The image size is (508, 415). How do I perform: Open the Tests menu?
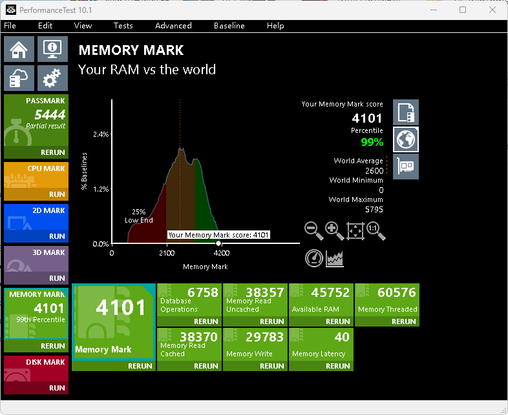(x=123, y=26)
